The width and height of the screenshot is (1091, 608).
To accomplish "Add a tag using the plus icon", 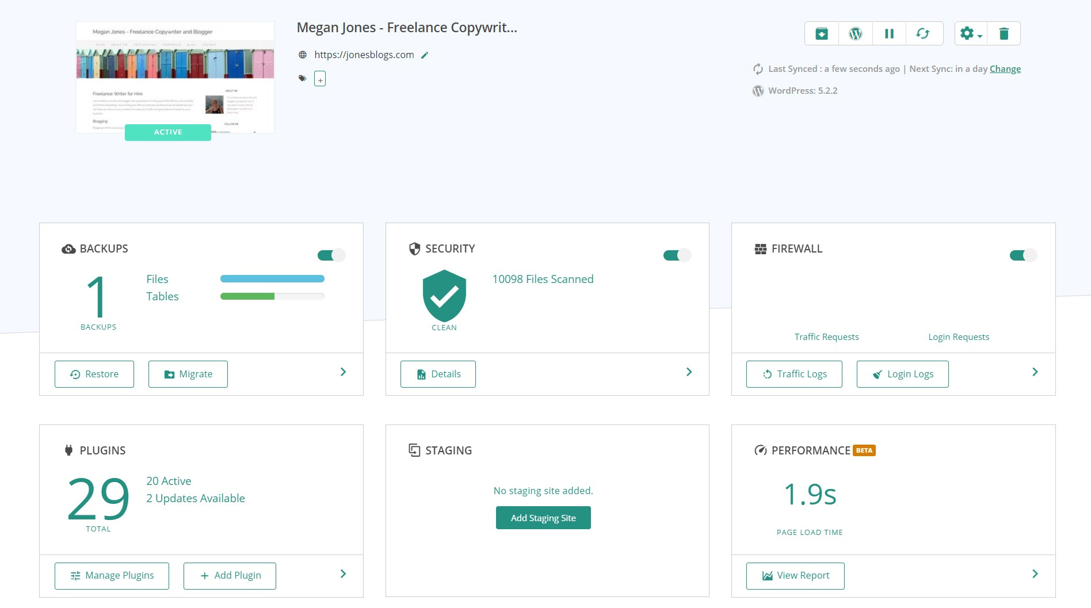I will click(320, 78).
